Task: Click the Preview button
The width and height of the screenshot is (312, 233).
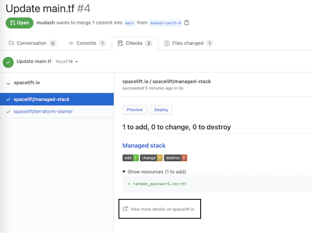Action: point(135,110)
